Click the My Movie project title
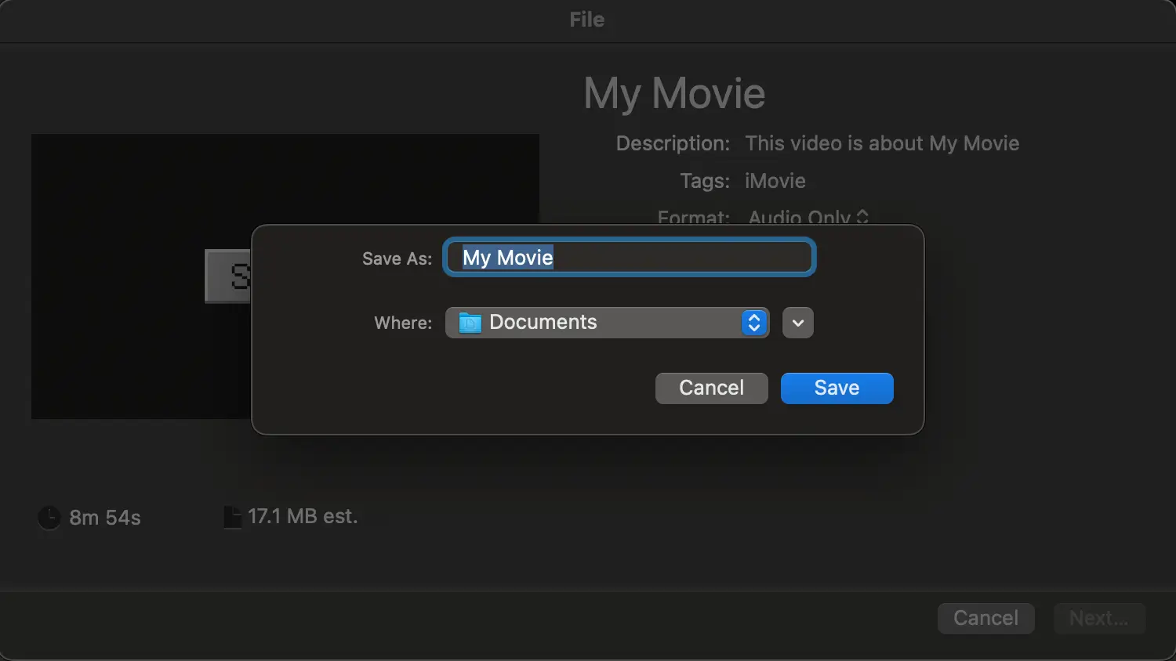The width and height of the screenshot is (1176, 661). point(673,92)
